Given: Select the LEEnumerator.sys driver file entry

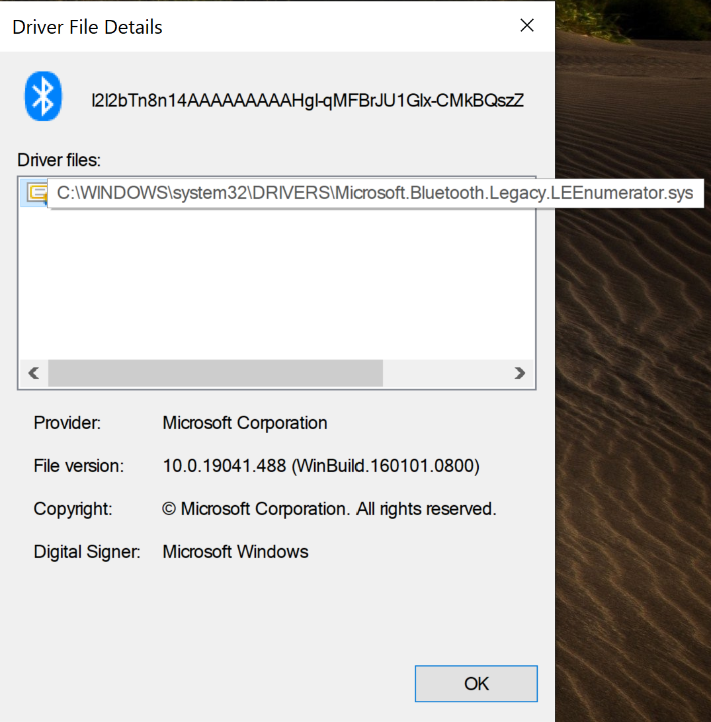Looking at the screenshot, I should pyautogui.click(x=375, y=193).
